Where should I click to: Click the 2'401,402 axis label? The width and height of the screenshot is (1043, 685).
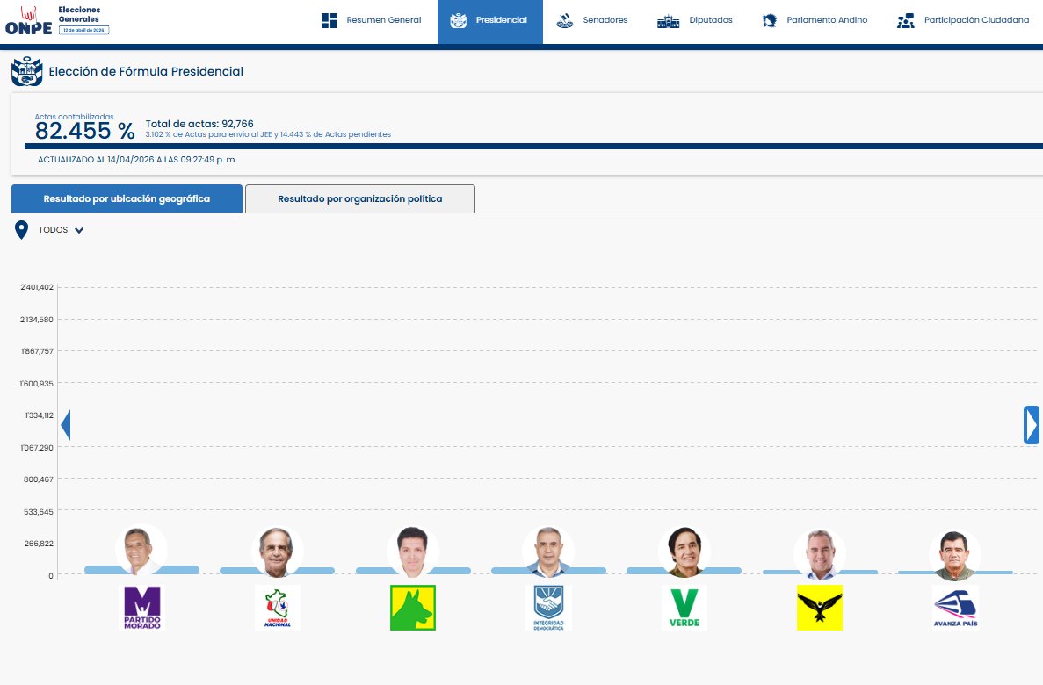[x=37, y=287]
